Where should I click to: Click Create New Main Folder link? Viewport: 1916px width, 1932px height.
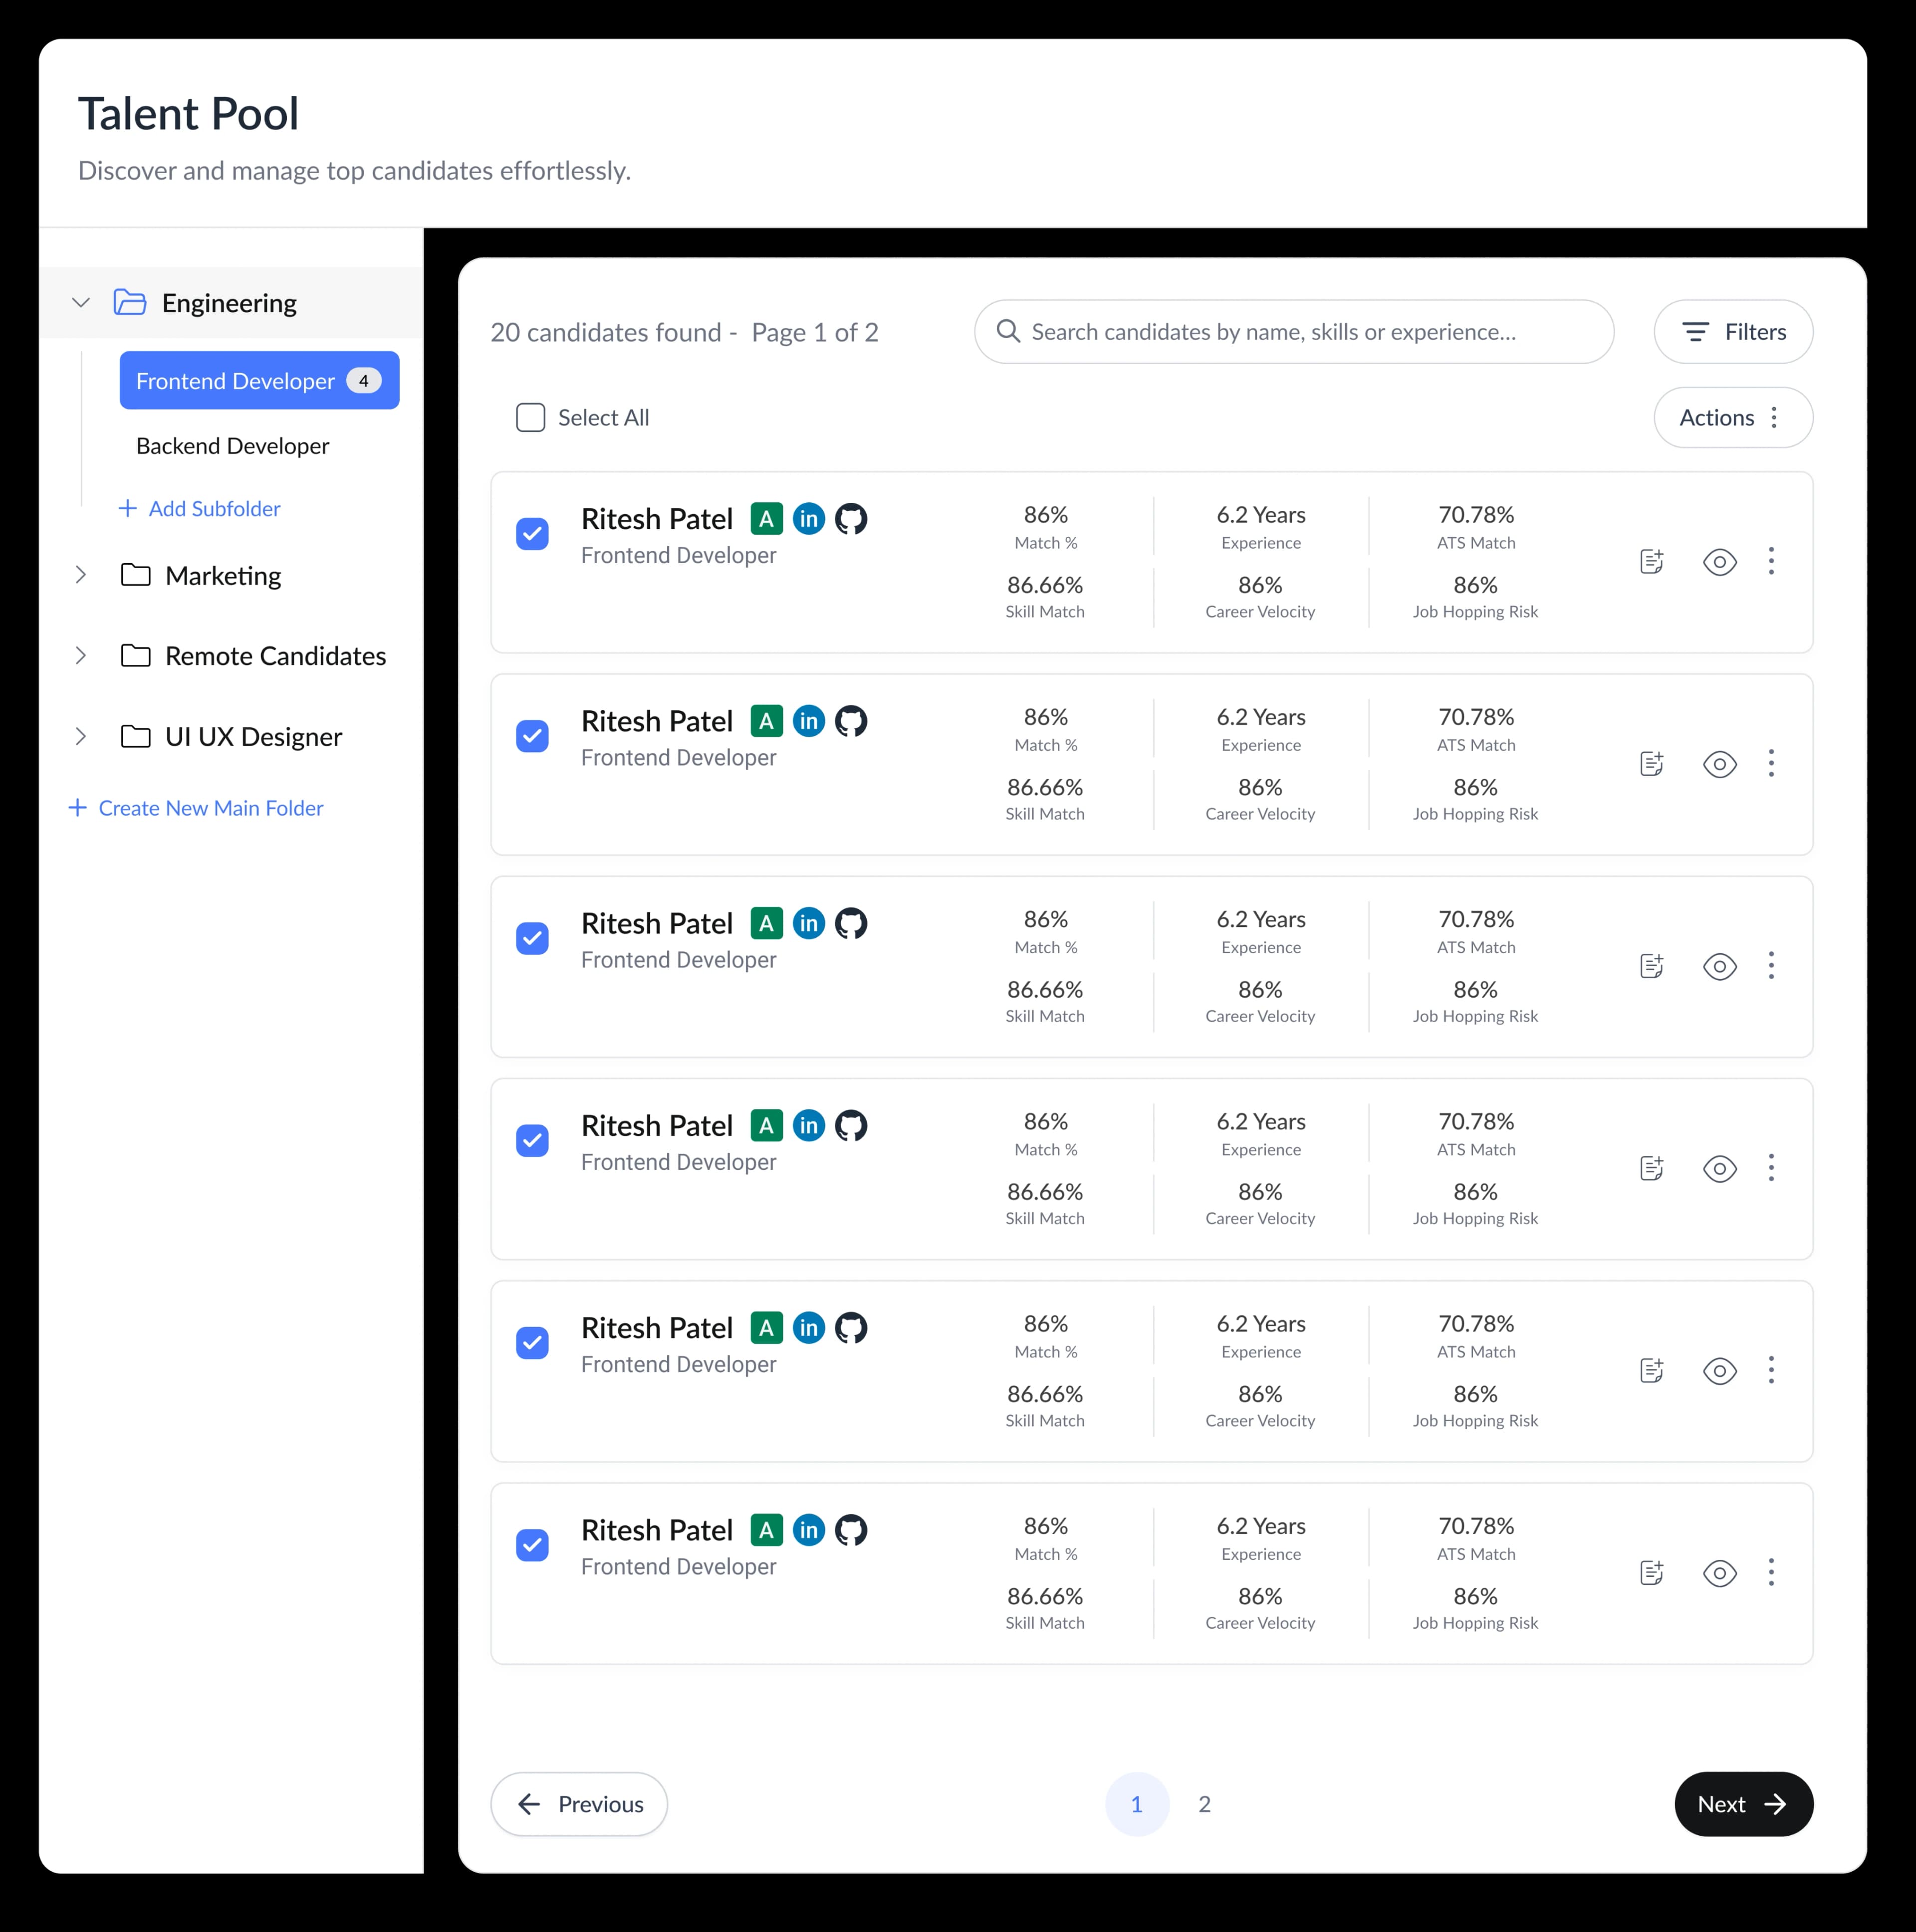(x=196, y=808)
